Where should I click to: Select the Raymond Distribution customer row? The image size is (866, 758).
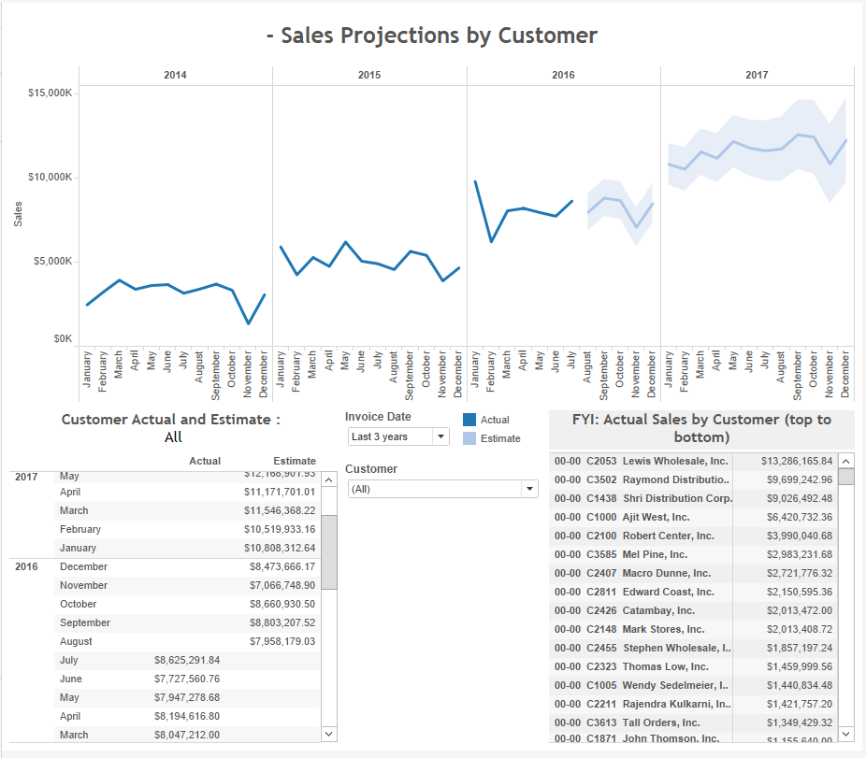pyautogui.click(x=693, y=479)
